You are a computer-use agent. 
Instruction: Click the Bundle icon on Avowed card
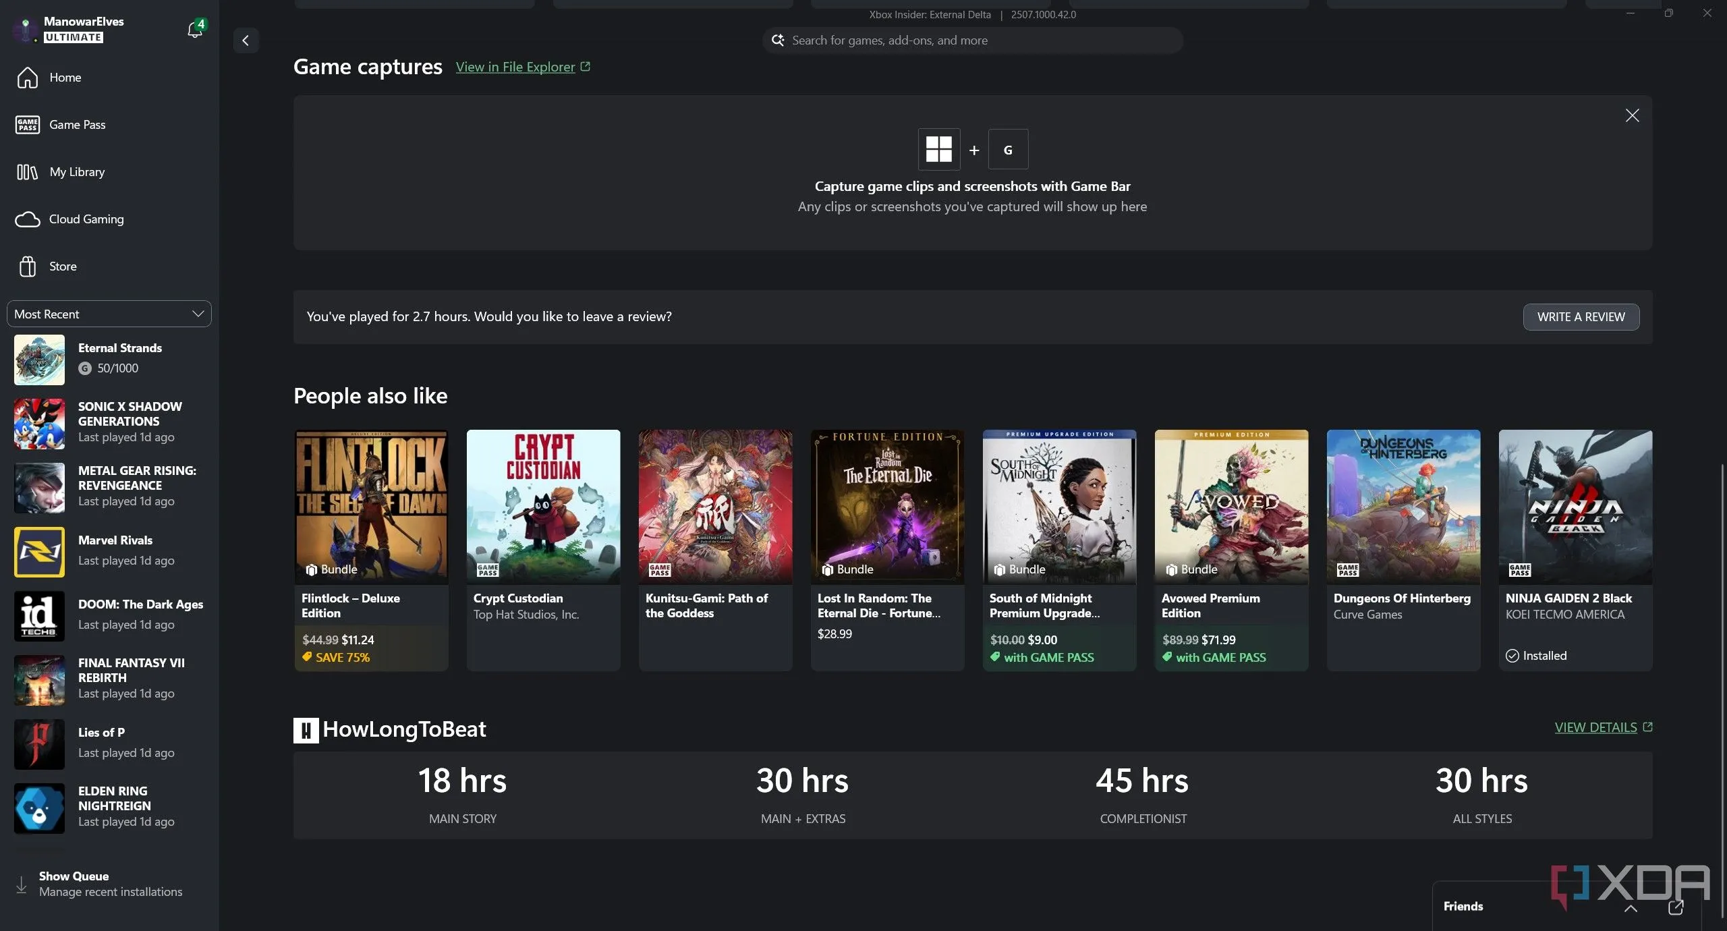tap(1171, 569)
